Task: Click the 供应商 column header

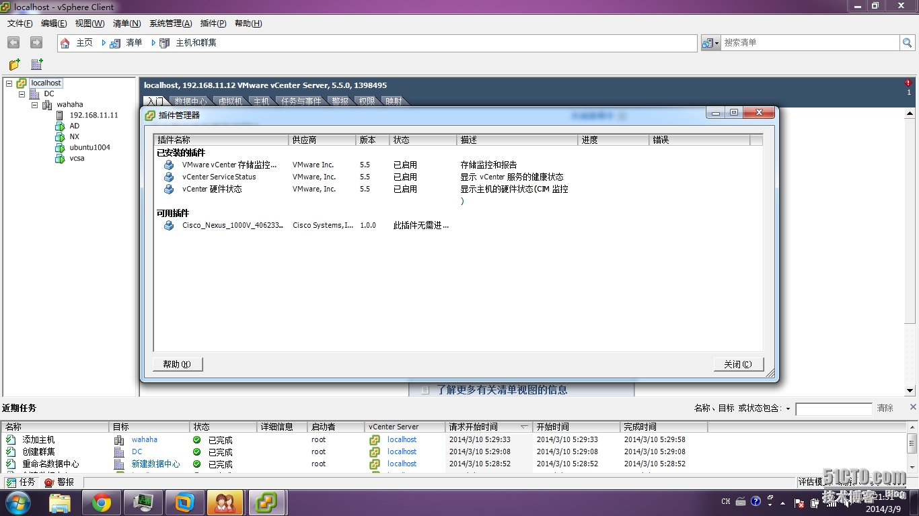Action: [x=322, y=140]
